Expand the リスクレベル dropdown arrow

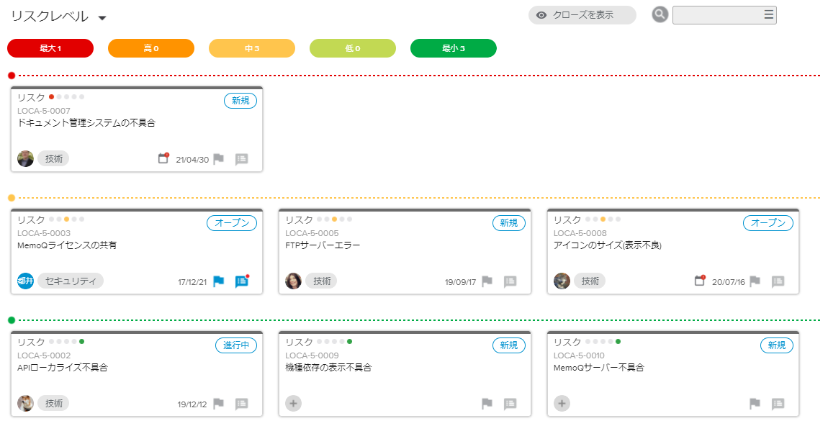(102, 18)
